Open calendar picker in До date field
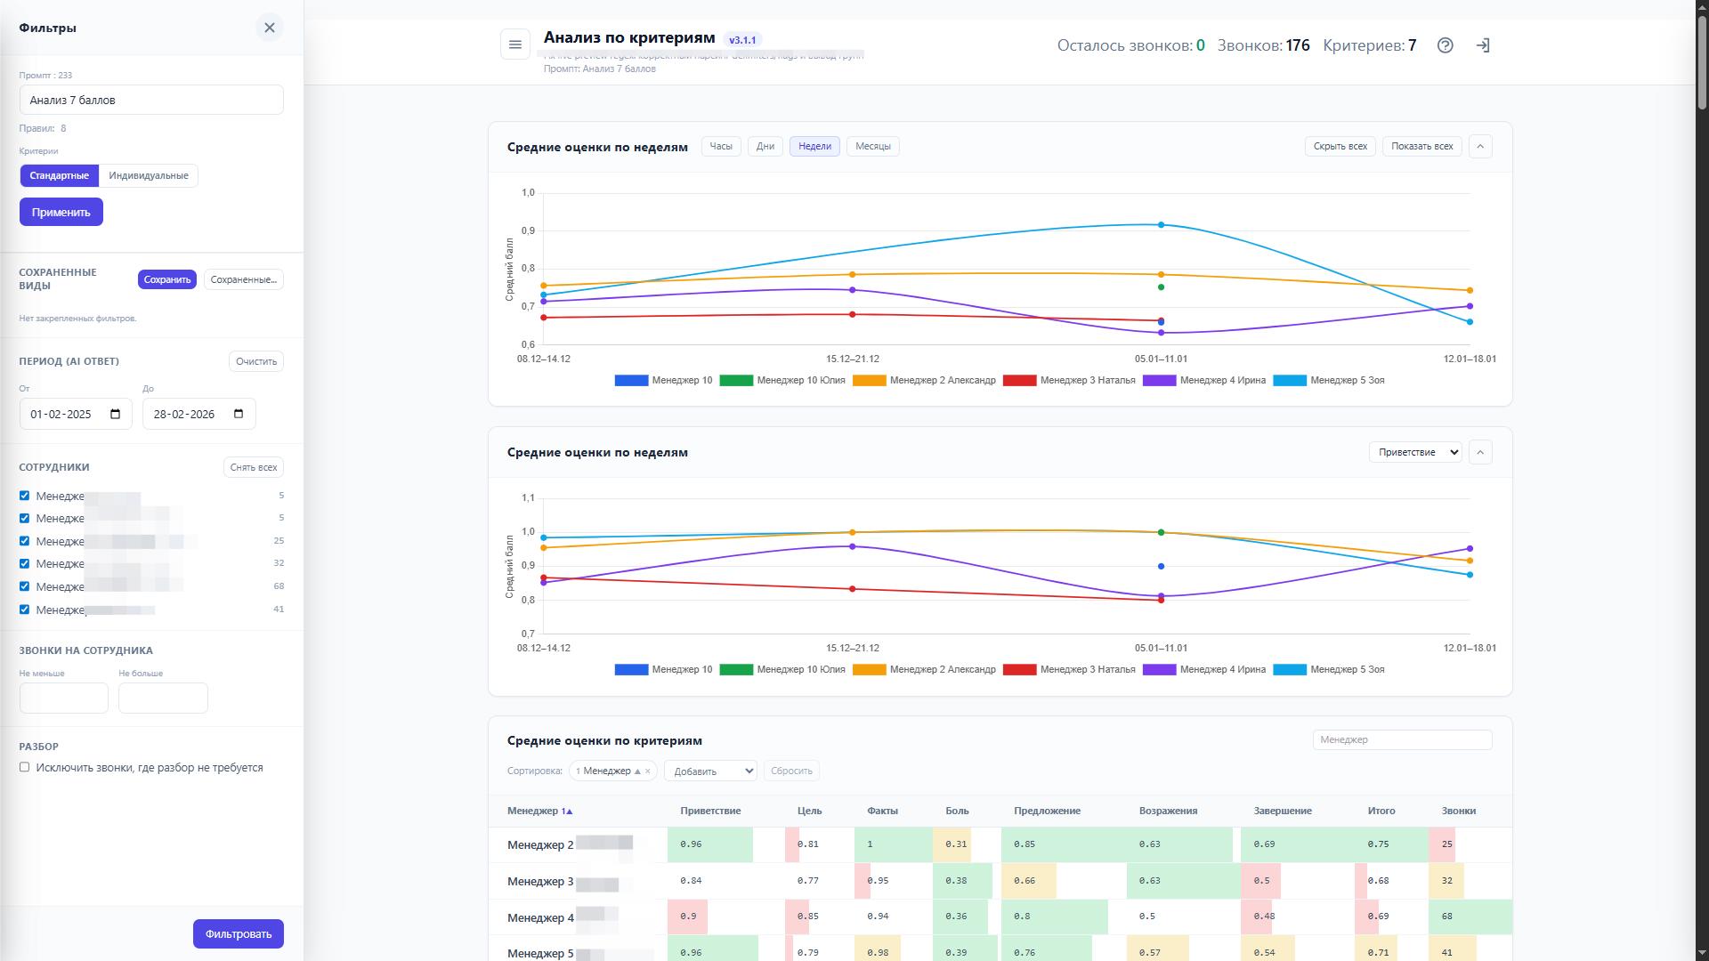Screen dimensions: 1709x961 click(239, 414)
